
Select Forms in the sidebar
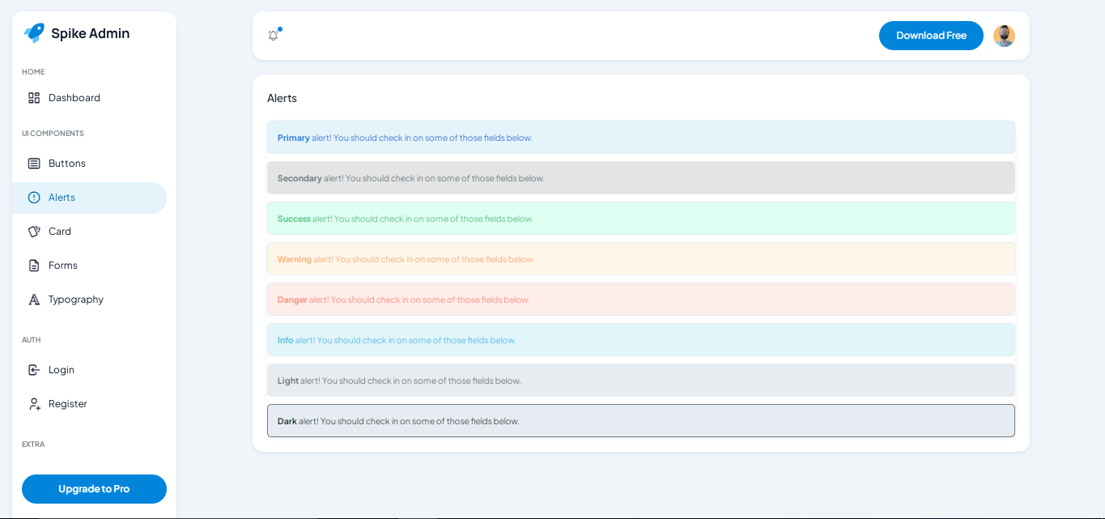63,266
